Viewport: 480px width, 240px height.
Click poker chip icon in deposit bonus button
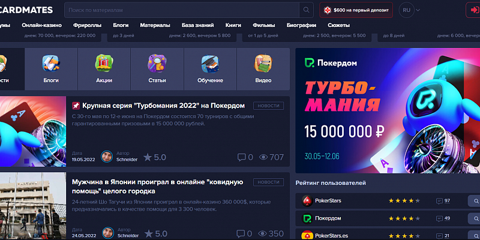328,10
